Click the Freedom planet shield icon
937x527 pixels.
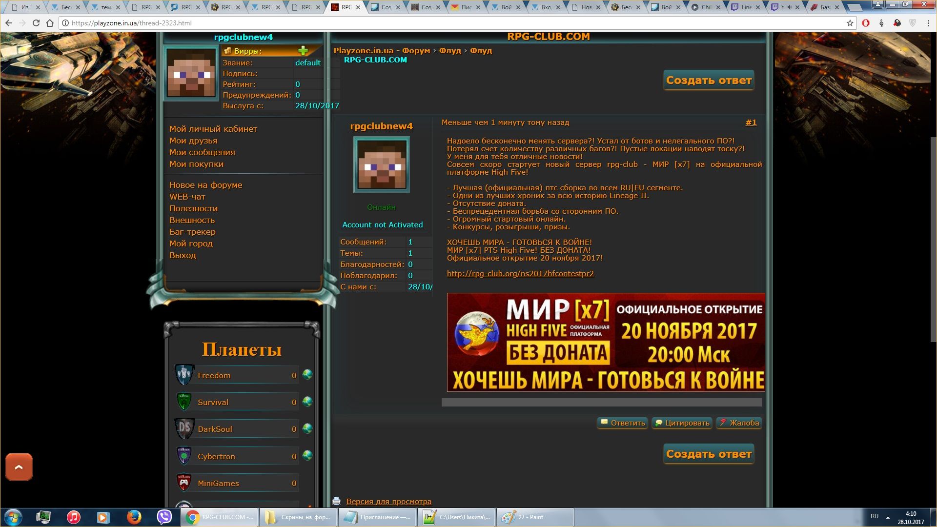pos(184,375)
